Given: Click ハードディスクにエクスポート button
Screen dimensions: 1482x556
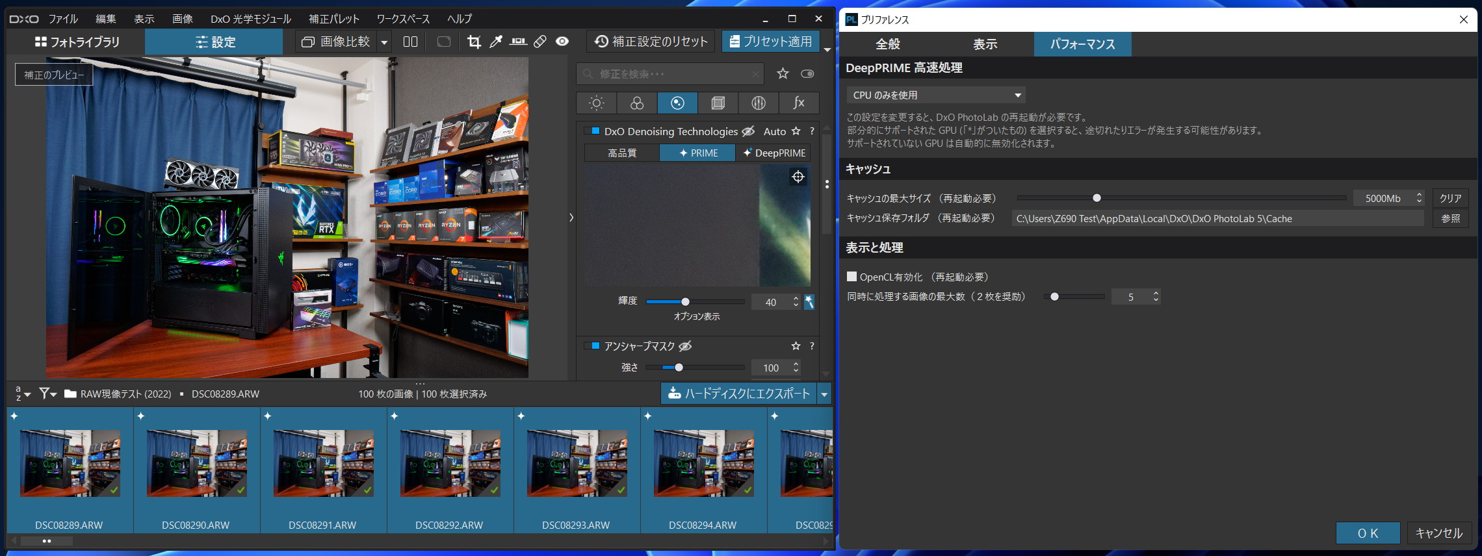Looking at the screenshot, I should coord(739,394).
